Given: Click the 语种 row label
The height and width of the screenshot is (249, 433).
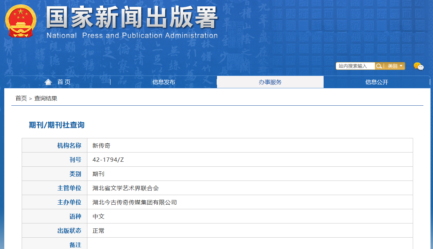Looking at the screenshot, I should pos(75,216).
